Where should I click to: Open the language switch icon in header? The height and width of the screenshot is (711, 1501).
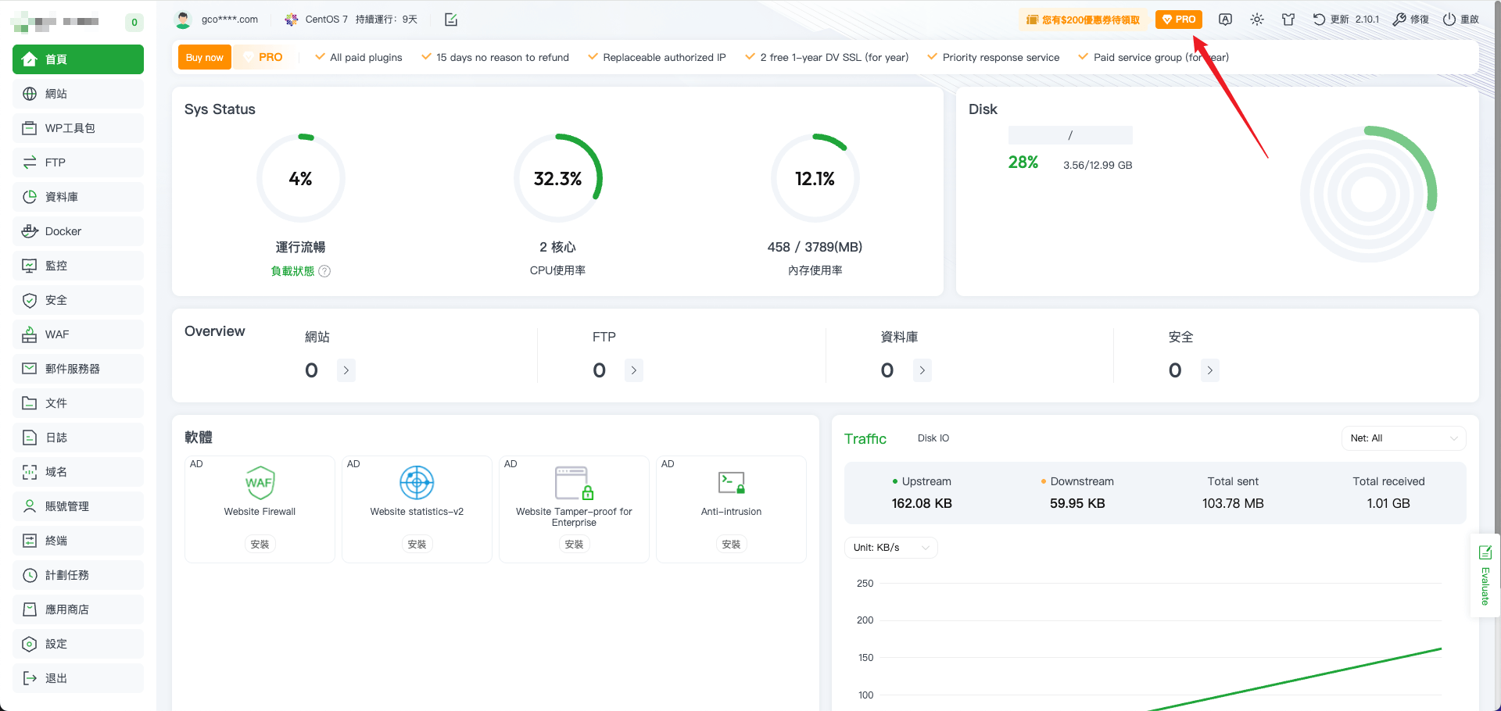pos(1225,20)
